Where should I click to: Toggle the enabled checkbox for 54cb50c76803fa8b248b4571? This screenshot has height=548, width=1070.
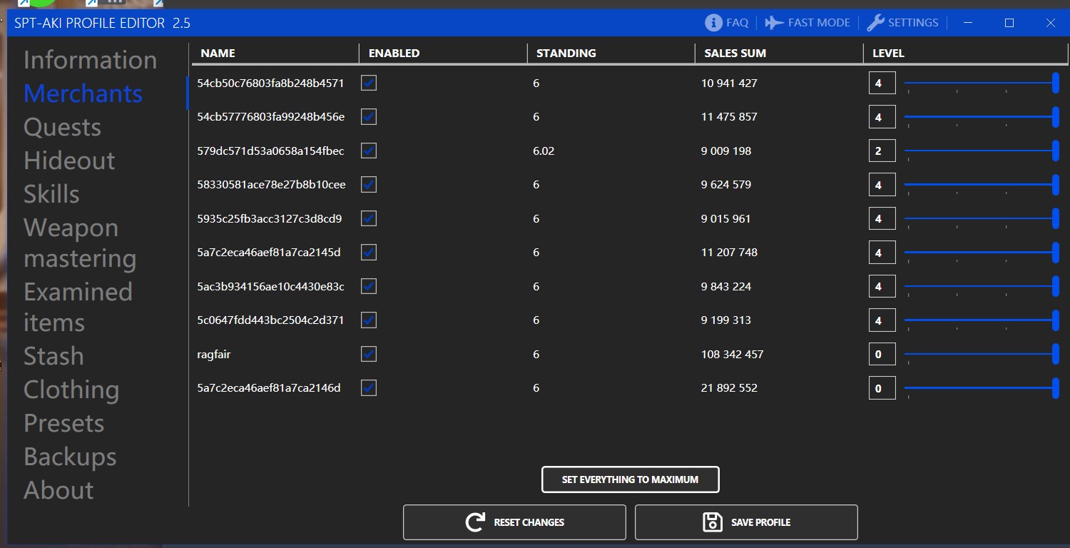pos(368,83)
